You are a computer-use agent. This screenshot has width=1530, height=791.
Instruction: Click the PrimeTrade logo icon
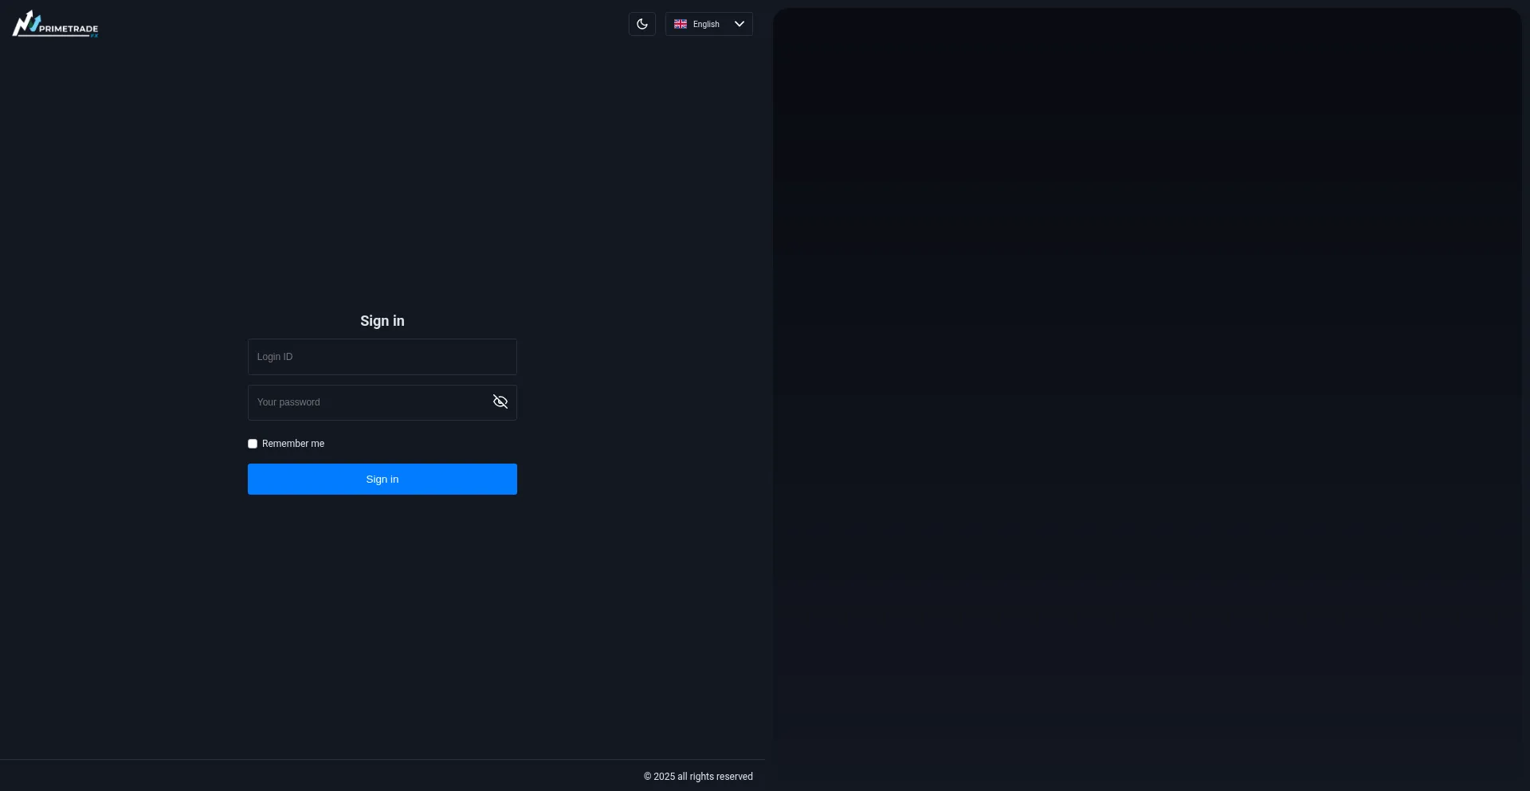point(25,23)
